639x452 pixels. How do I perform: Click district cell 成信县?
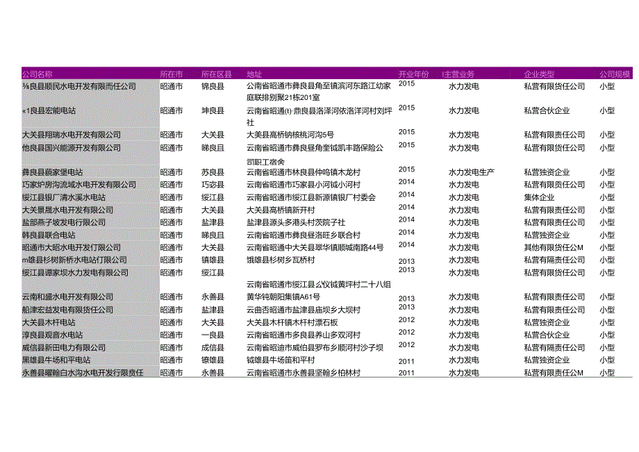coord(213,348)
